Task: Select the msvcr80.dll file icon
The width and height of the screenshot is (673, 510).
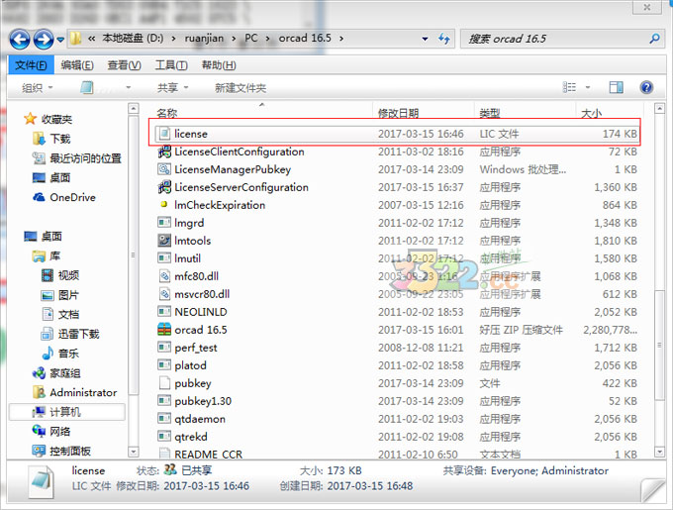Action: click(164, 294)
